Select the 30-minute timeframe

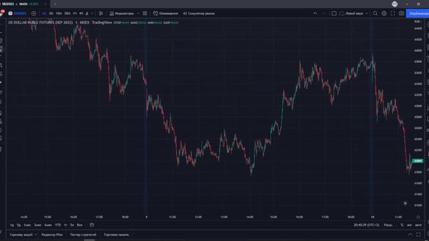point(67,13)
